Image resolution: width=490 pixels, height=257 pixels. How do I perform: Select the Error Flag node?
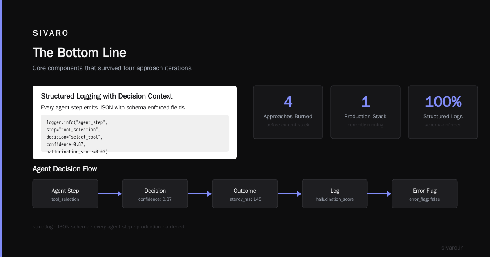425,194
